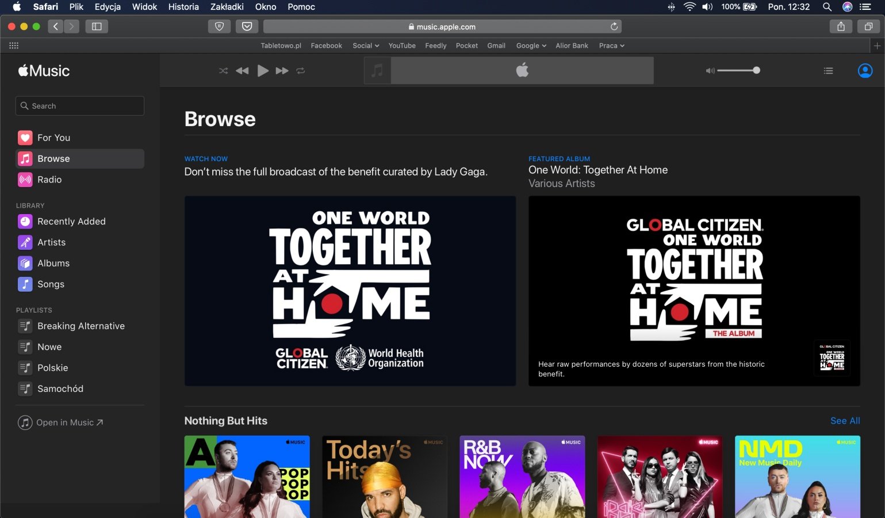Skip to previous track
The width and height of the screenshot is (885, 518).
coord(243,71)
